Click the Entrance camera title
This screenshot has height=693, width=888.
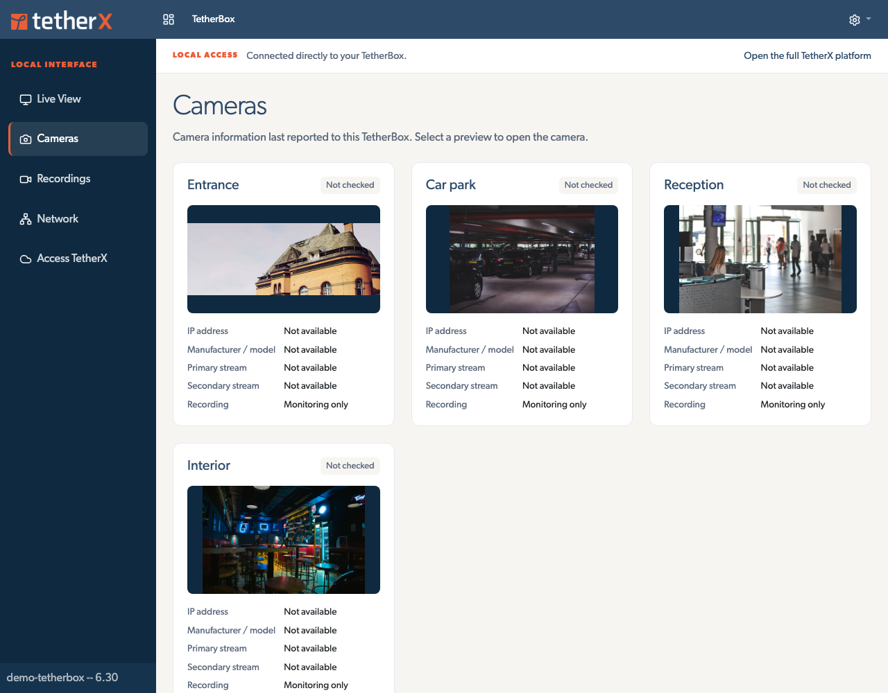point(213,185)
